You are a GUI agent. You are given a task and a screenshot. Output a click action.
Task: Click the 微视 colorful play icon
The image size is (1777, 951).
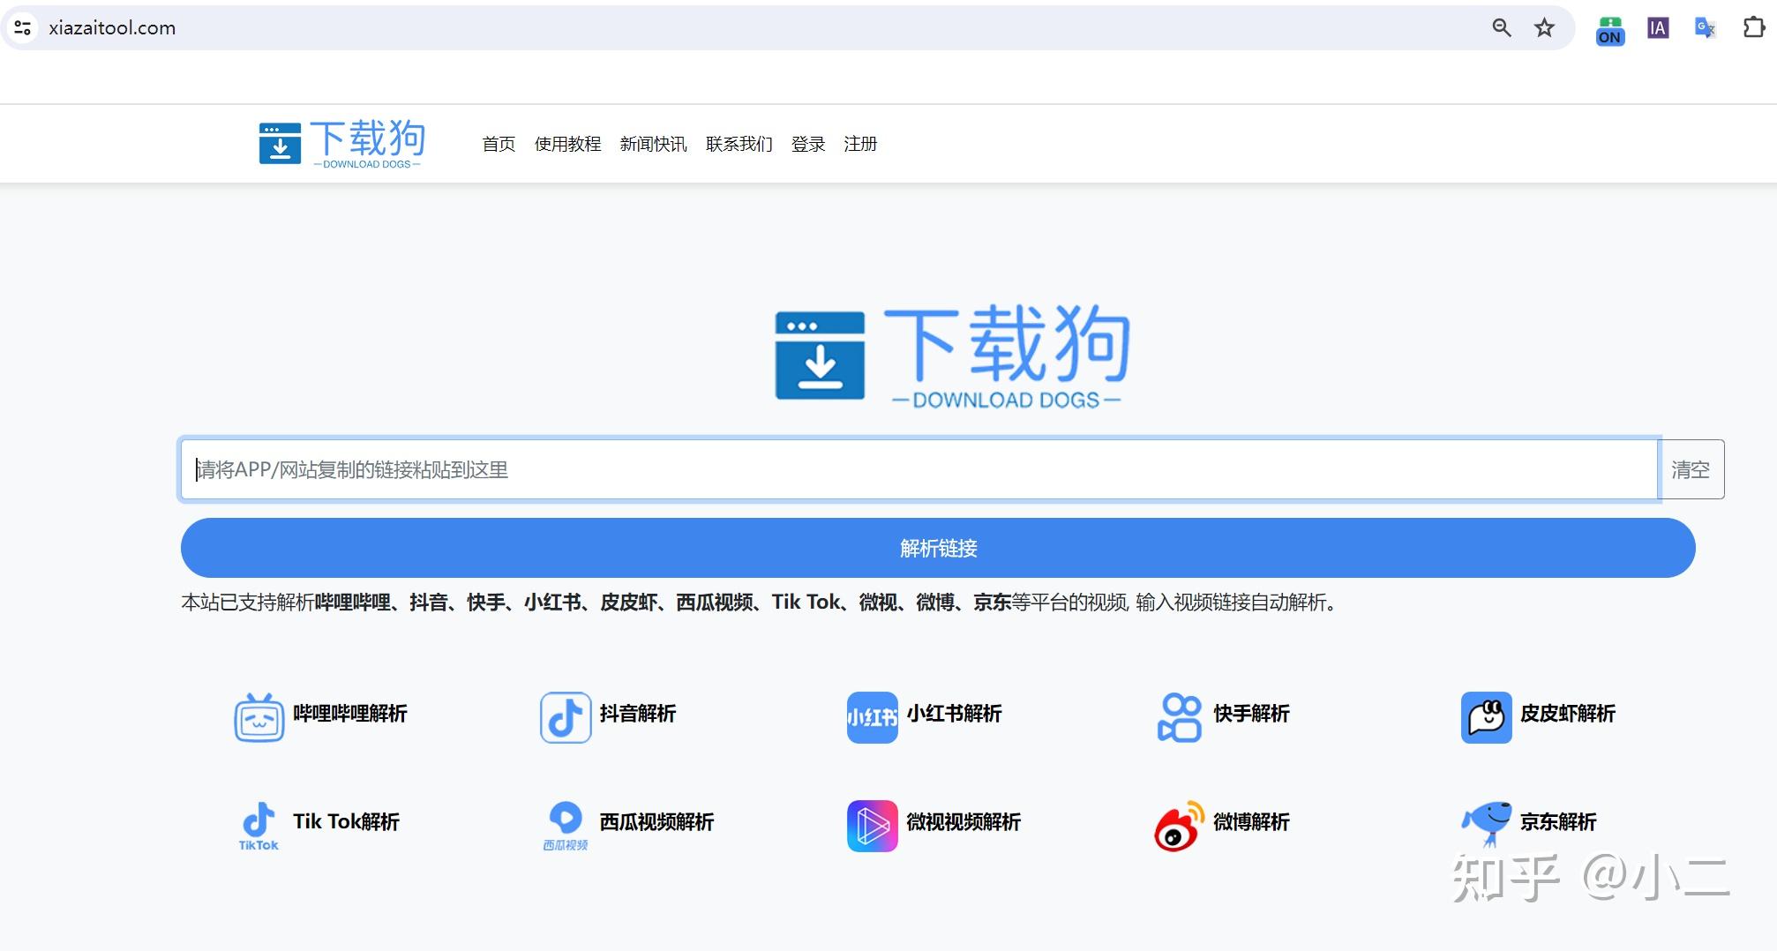873,826
